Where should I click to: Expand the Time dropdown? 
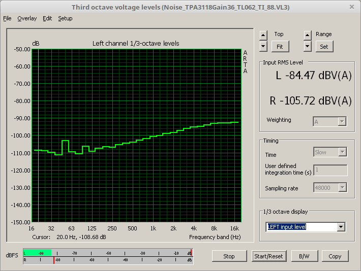coord(342,152)
